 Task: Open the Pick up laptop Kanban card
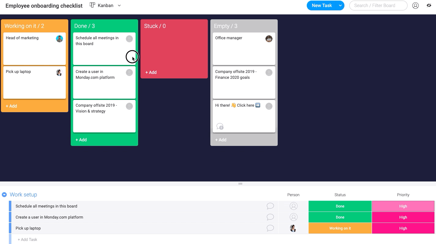35,82
